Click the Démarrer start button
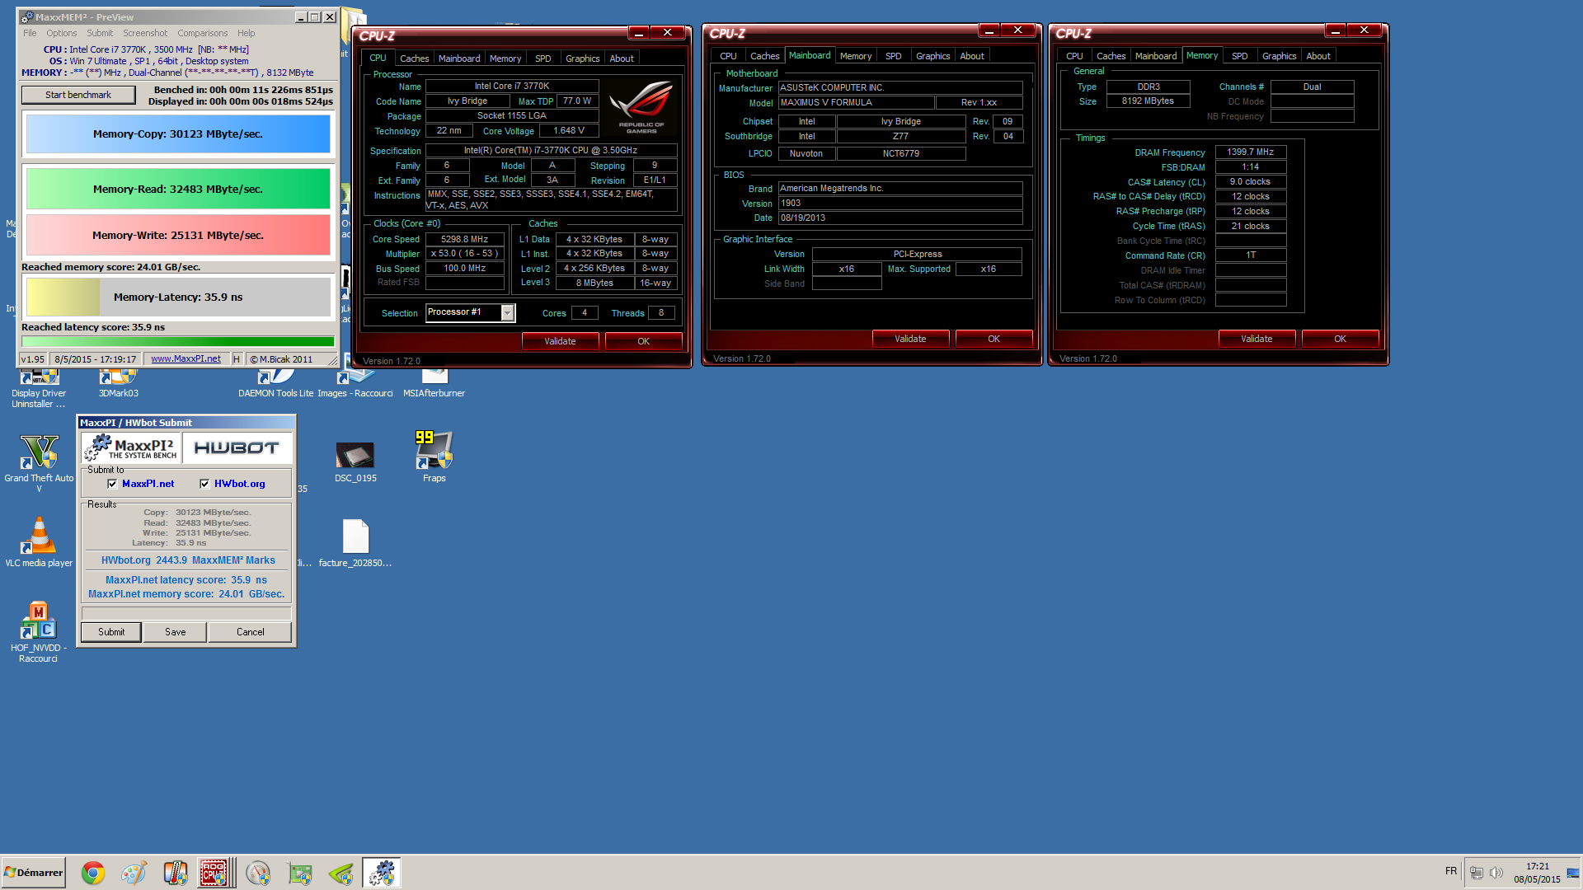This screenshot has width=1583, height=890. 34,873
